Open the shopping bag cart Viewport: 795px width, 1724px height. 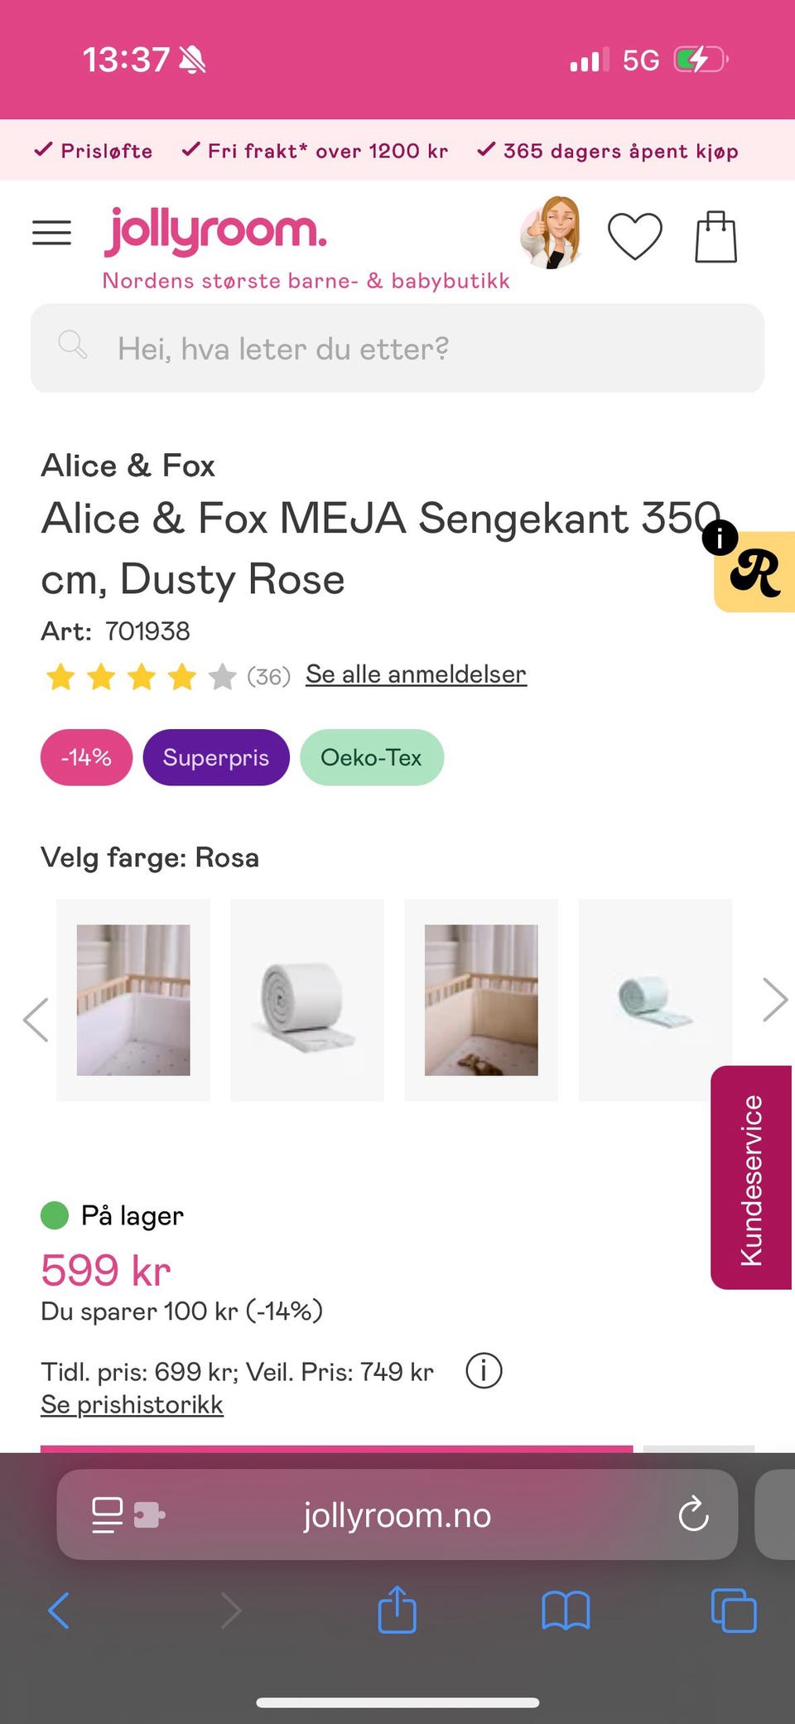(x=715, y=237)
